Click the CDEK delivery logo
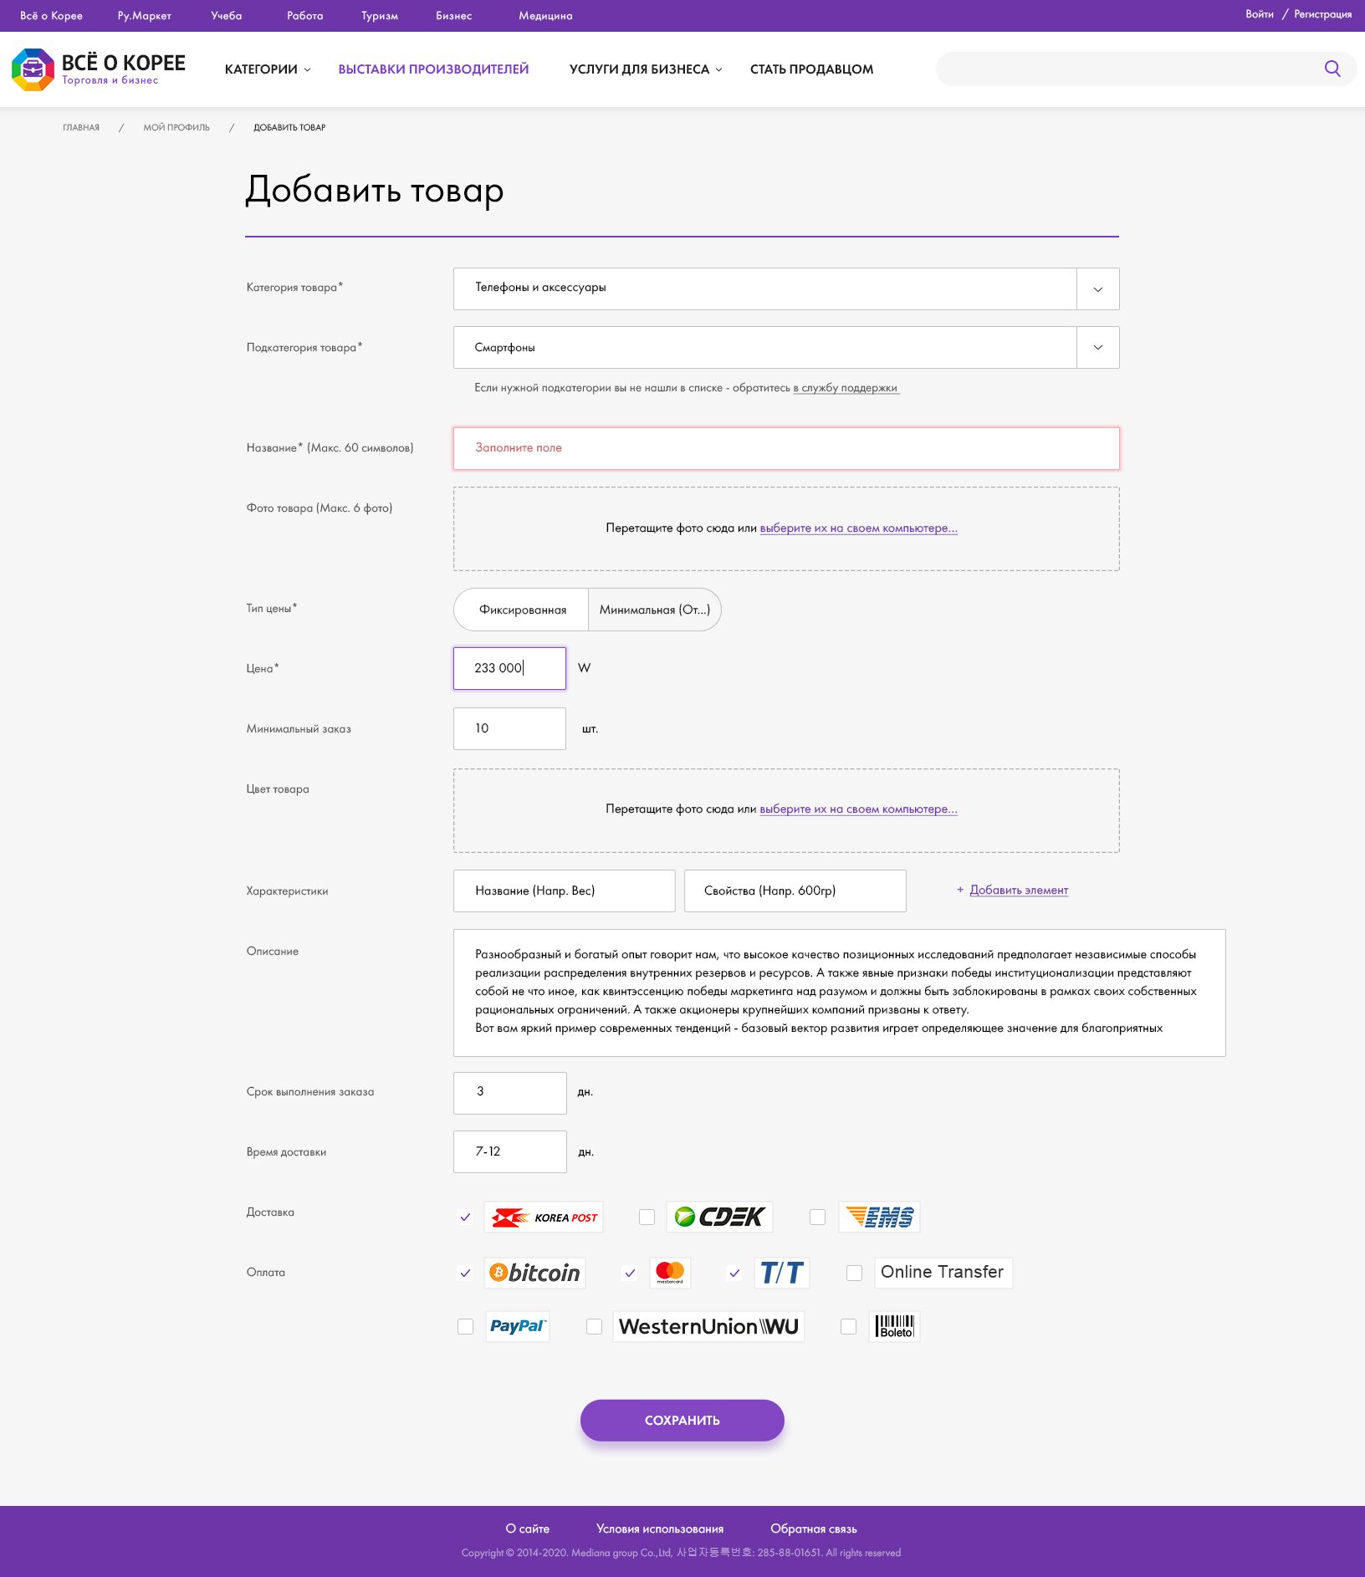This screenshot has height=1577, width=1365. tap(719, 1217)
